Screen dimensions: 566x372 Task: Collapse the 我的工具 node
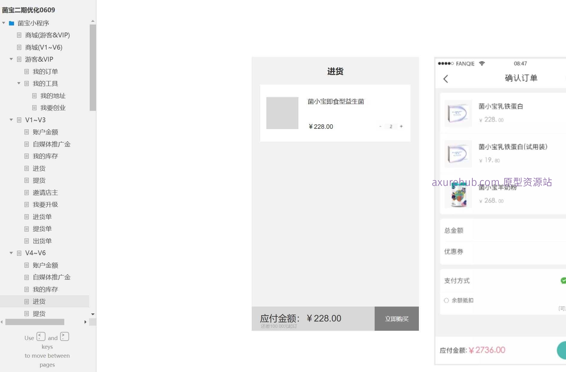pos(19,83)
